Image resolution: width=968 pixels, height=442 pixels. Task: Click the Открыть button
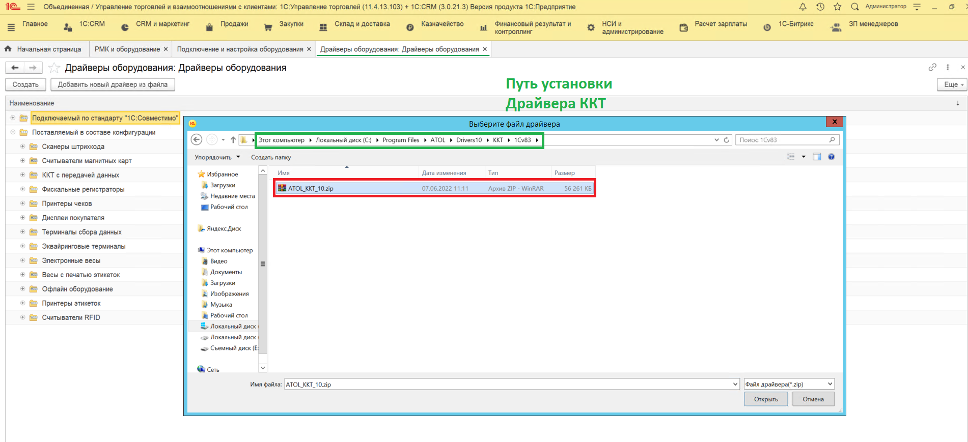tap(765, 399)
